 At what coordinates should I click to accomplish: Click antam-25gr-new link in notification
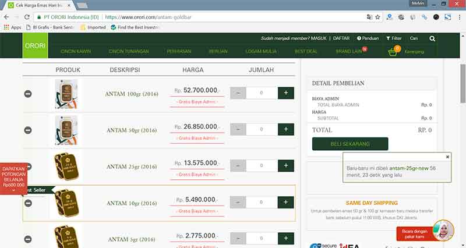click(x=409, y=168)
